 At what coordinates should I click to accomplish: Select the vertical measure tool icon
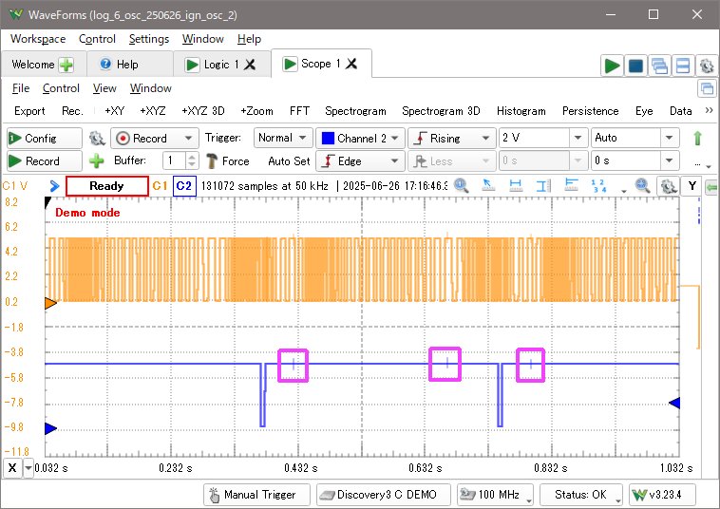[x=543, y=185]
